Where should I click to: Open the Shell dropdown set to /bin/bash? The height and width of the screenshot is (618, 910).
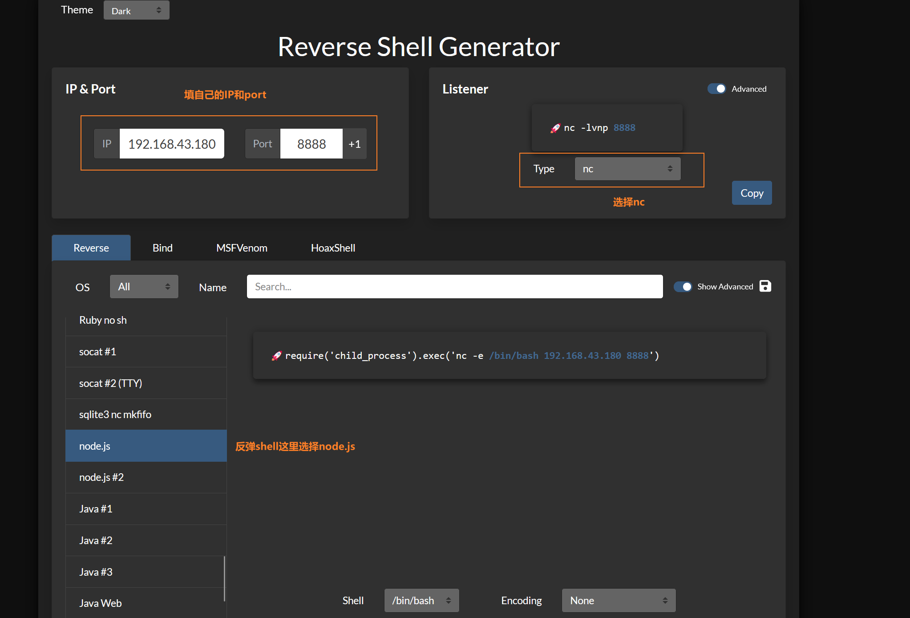(x=421, y=601)
